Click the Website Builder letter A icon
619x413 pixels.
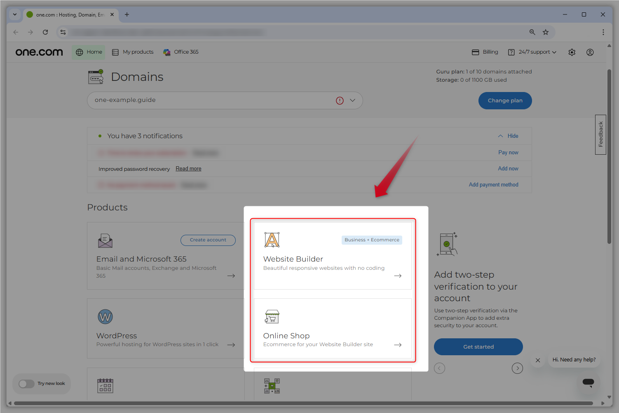[x=272, y=239]
